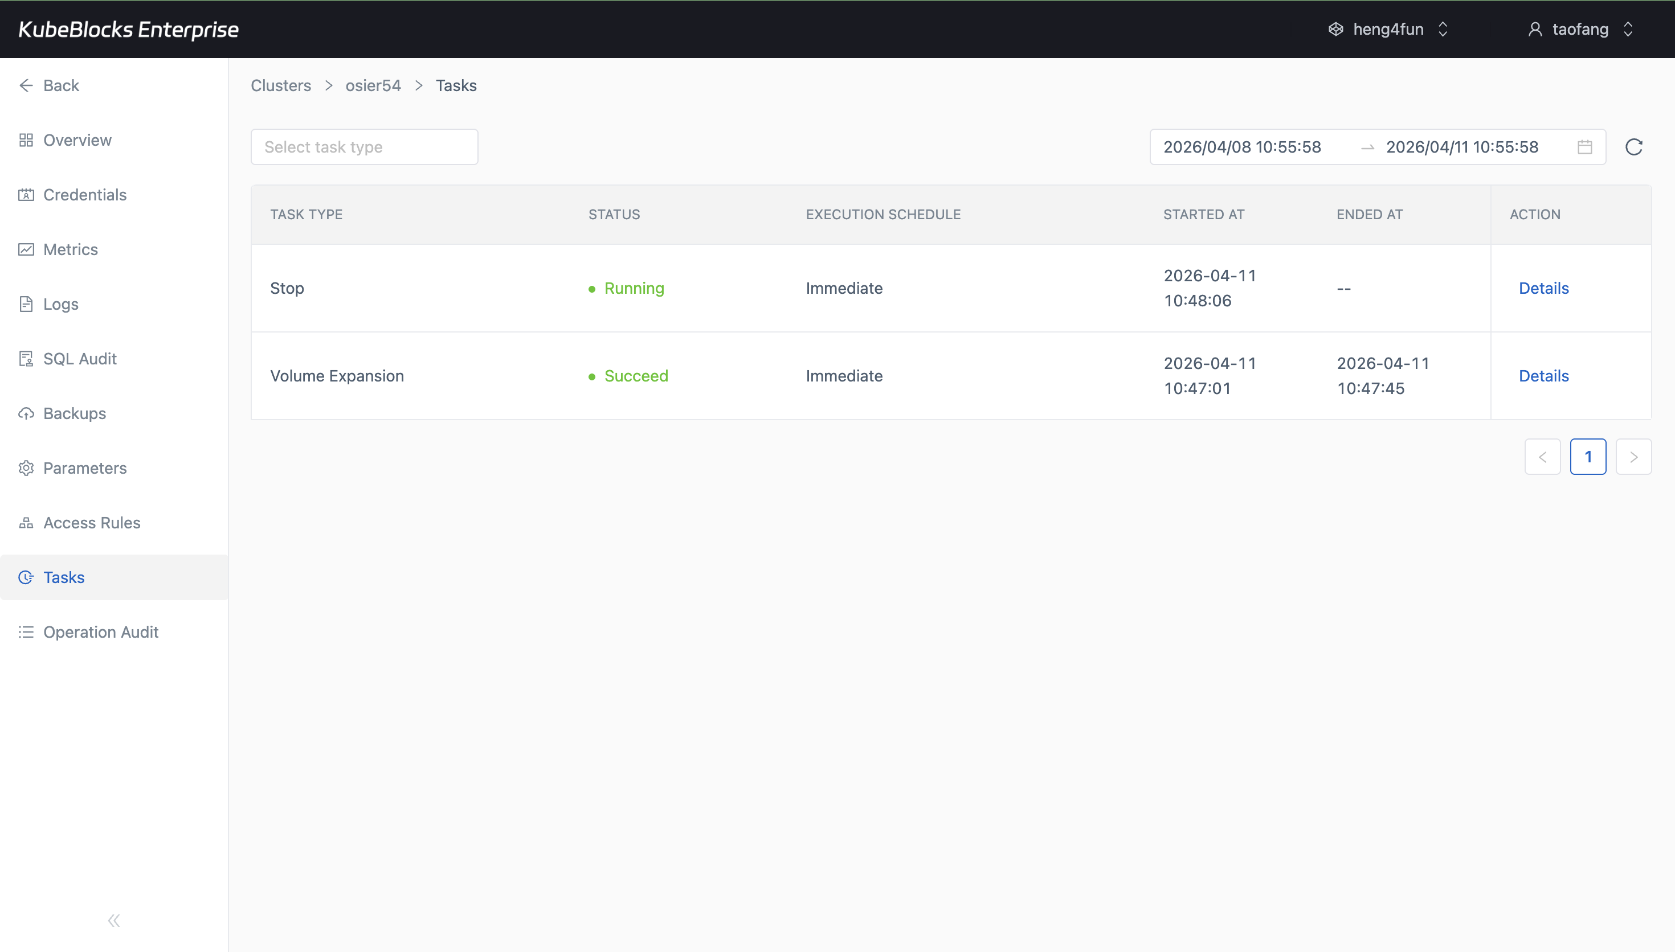1675x952 pixels.
Task: Open the Metrics section icon
Action: click(26, 249)
